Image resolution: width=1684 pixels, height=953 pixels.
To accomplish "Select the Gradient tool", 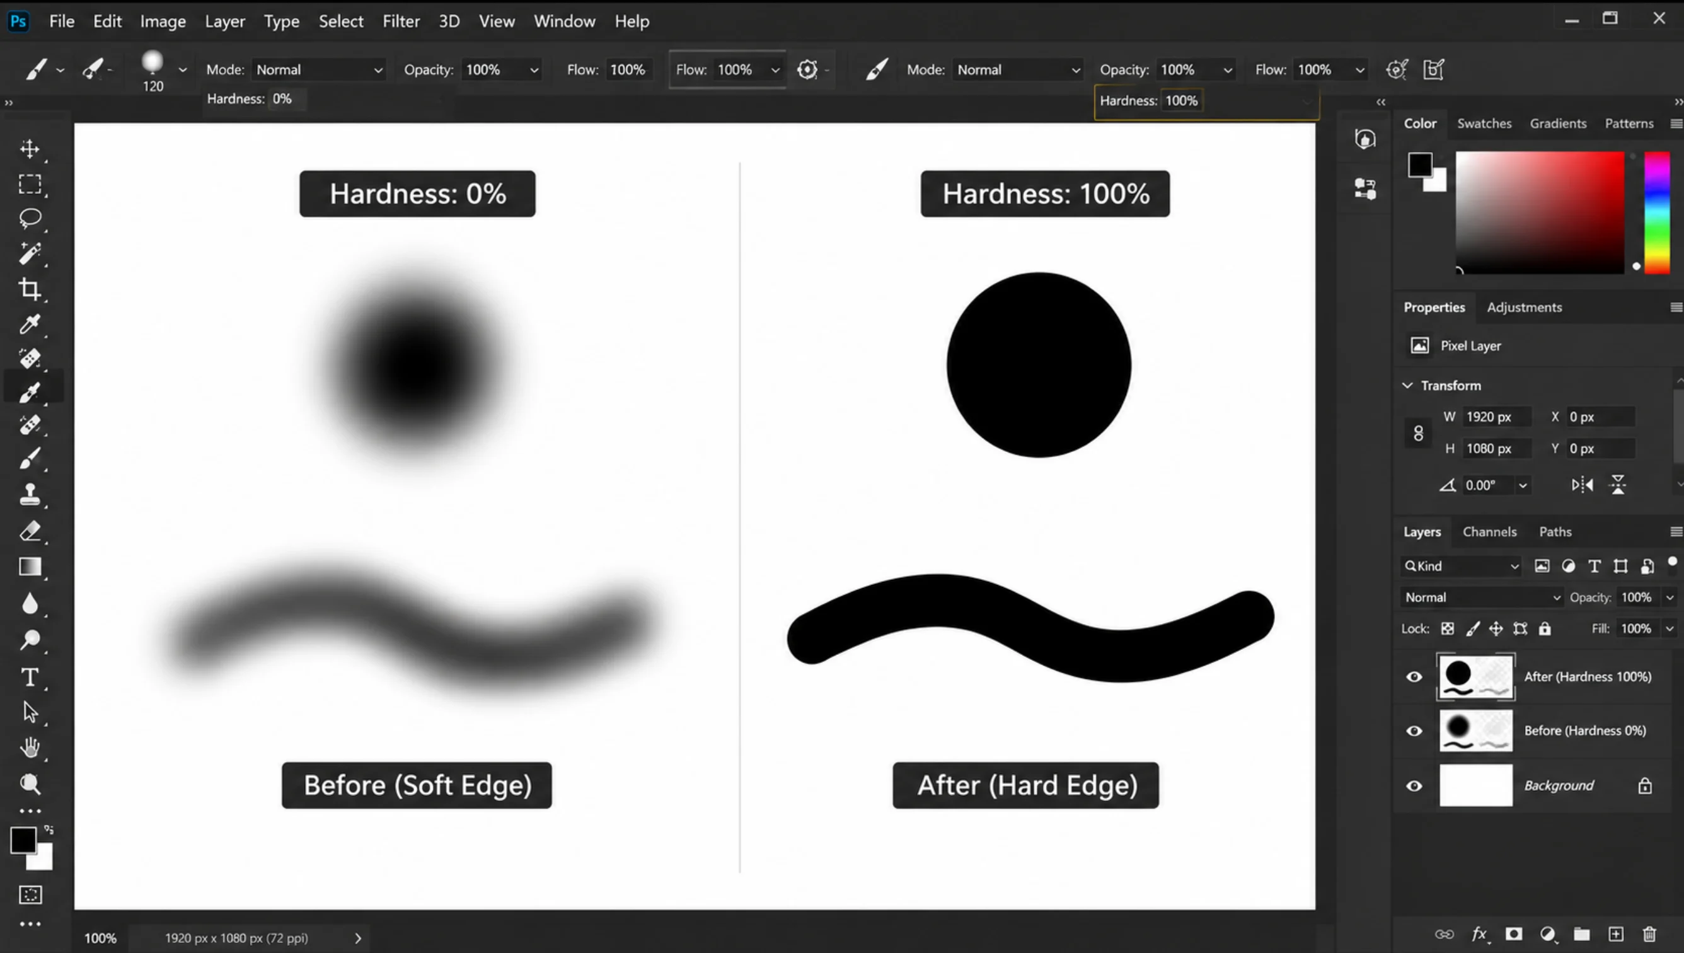I will pyautogui.click(x=30, y=567).
